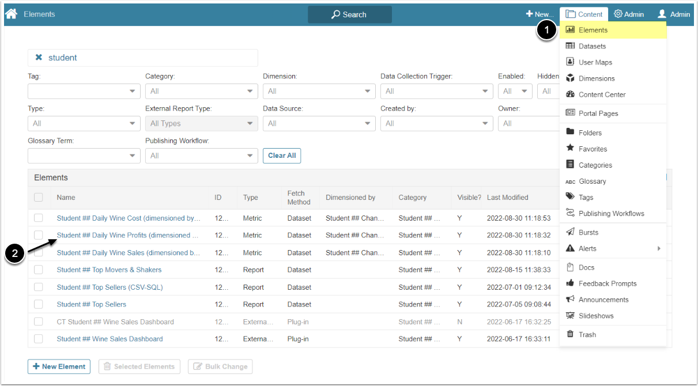Click the Tags icon in Content menu
Screen dimensions: 698x386
(x=570, y=197)
